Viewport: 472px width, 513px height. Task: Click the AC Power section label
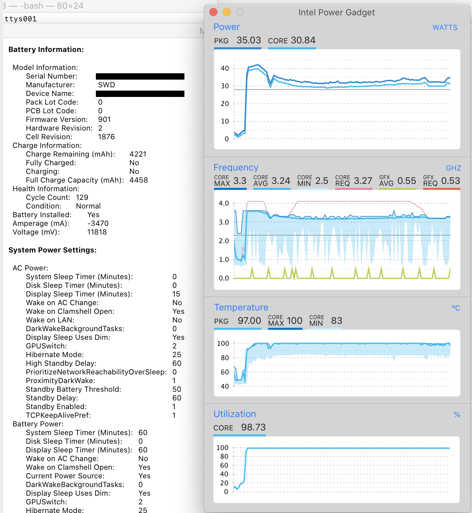tap(30, 268)
